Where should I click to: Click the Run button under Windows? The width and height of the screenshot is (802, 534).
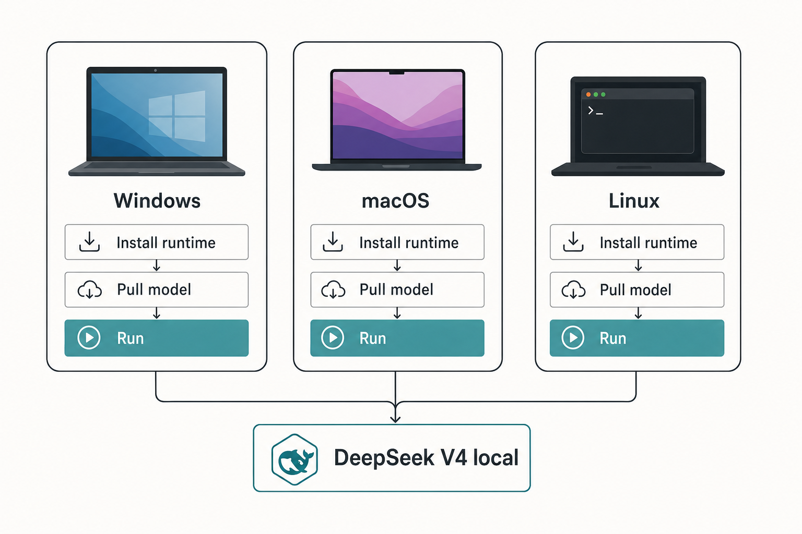tap(157, 338)
